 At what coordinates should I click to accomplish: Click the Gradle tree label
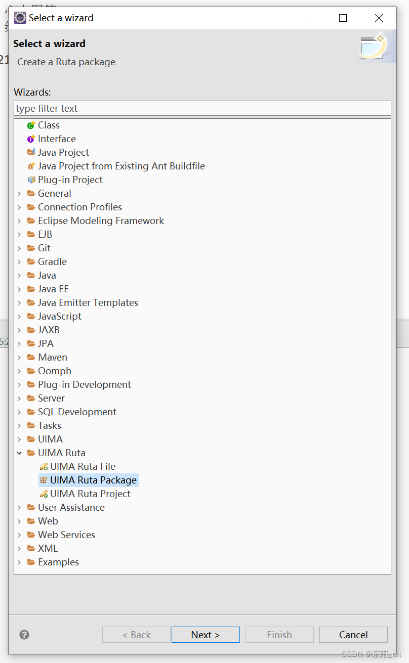click(x=52, y=261)
